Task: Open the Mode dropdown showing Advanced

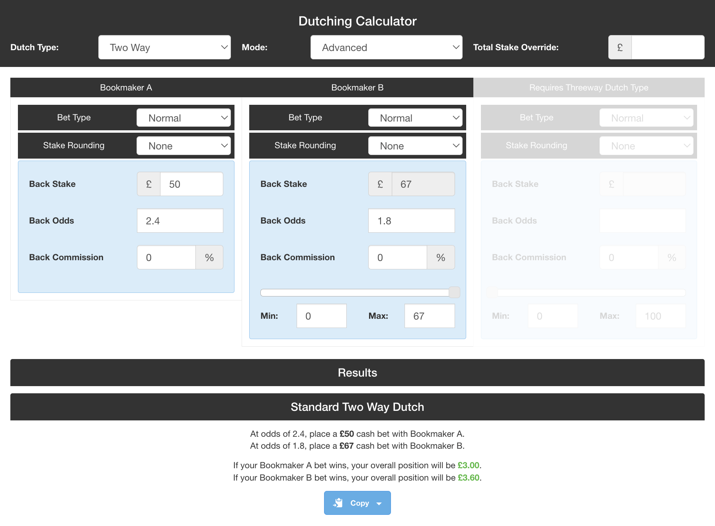Action: (386, 47)
